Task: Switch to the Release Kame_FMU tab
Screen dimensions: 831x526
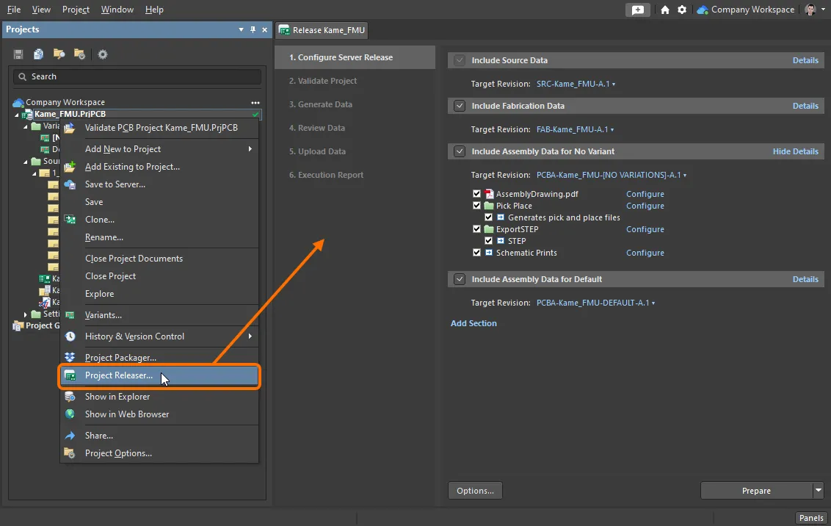Action: (x=322, y=30)
